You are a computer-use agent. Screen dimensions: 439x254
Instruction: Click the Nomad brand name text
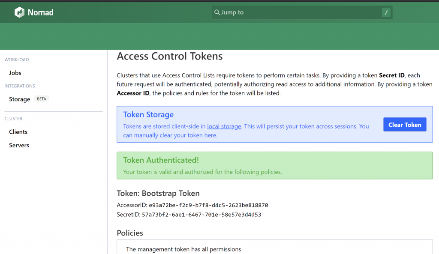(x=40, y=12)
